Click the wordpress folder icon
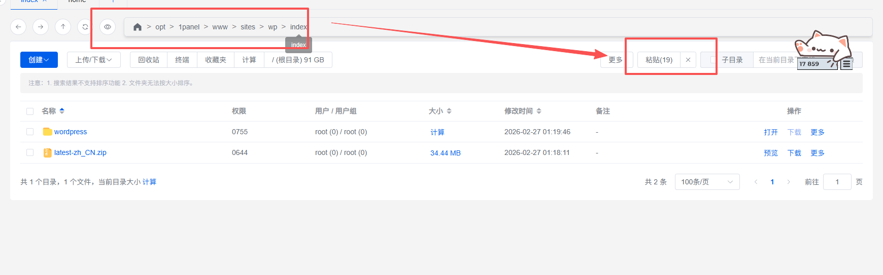This screenshot has height=275, width=883. [47, 132]
